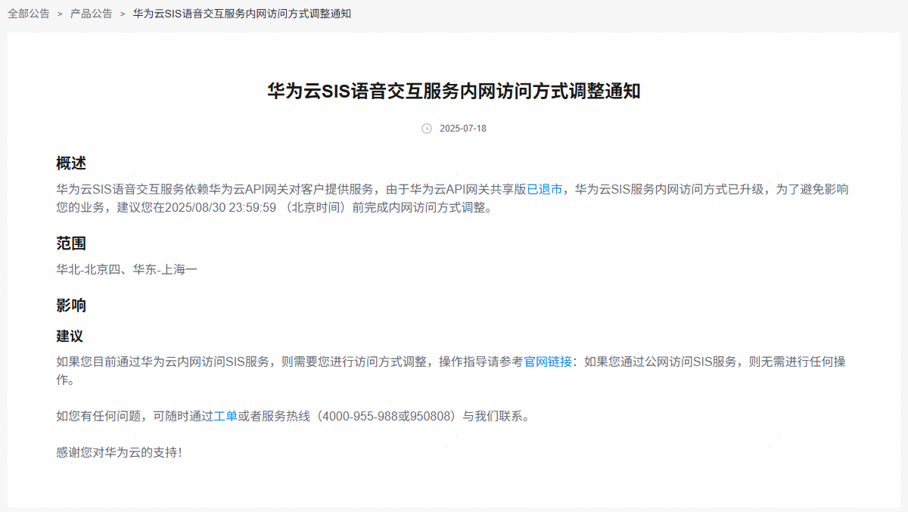The height and width of the screenshot is (512, 908).
Task: Click the deadline text 2025/08/30 23:59:59
Action: click(221, 207)
